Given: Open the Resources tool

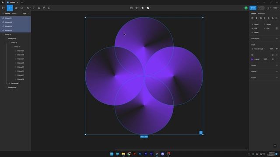Looking at the screenshot, I should (39, 8).
